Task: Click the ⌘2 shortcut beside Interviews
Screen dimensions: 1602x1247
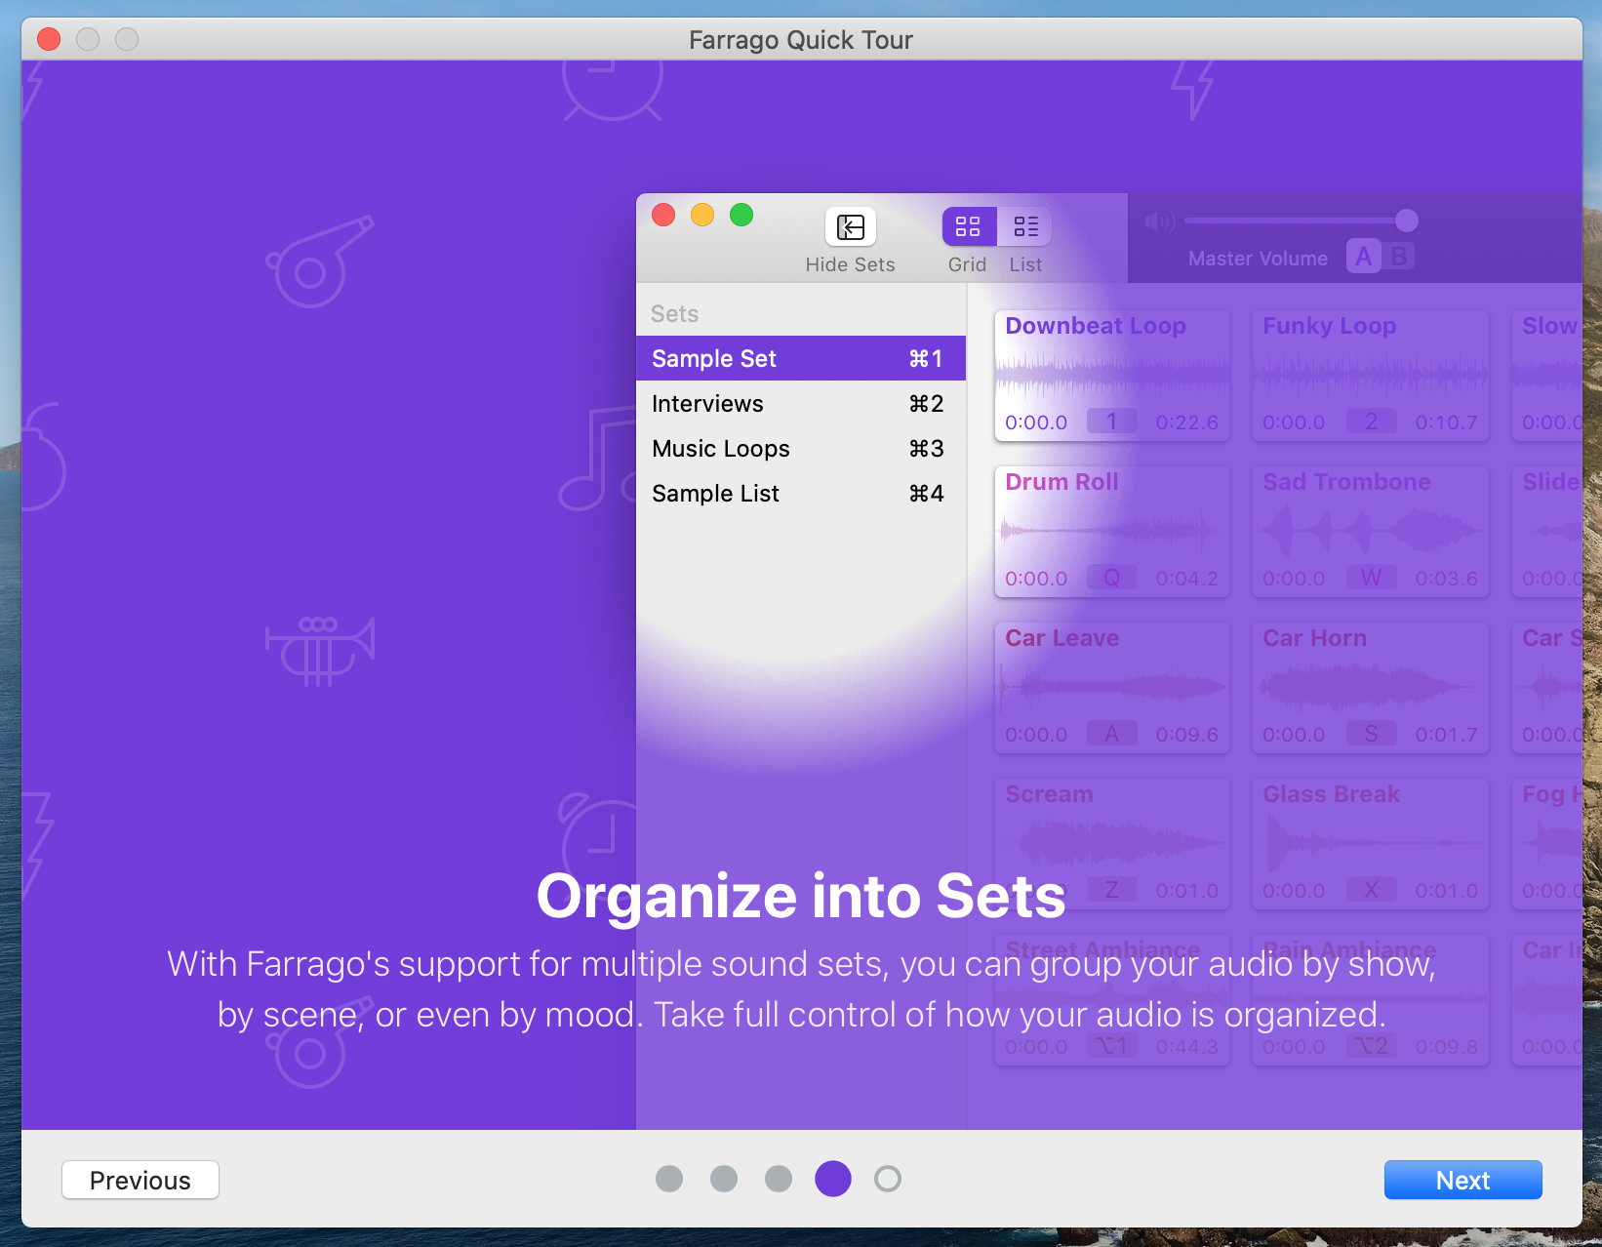Action: tap(926, 404)
